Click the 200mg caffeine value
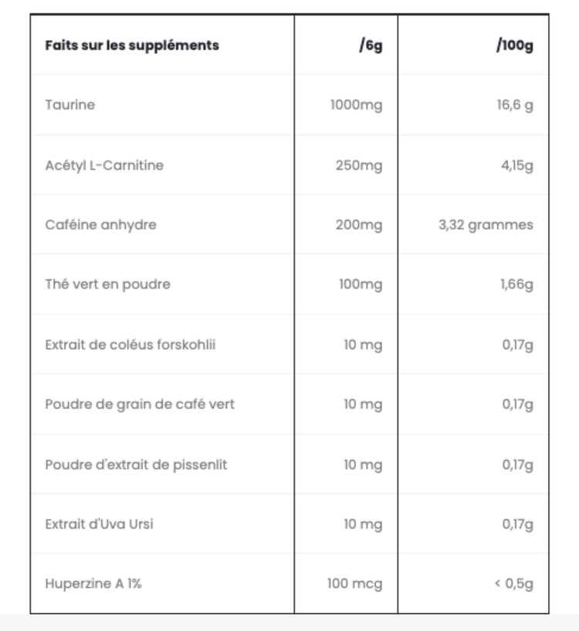 click(x=359, y=224)
